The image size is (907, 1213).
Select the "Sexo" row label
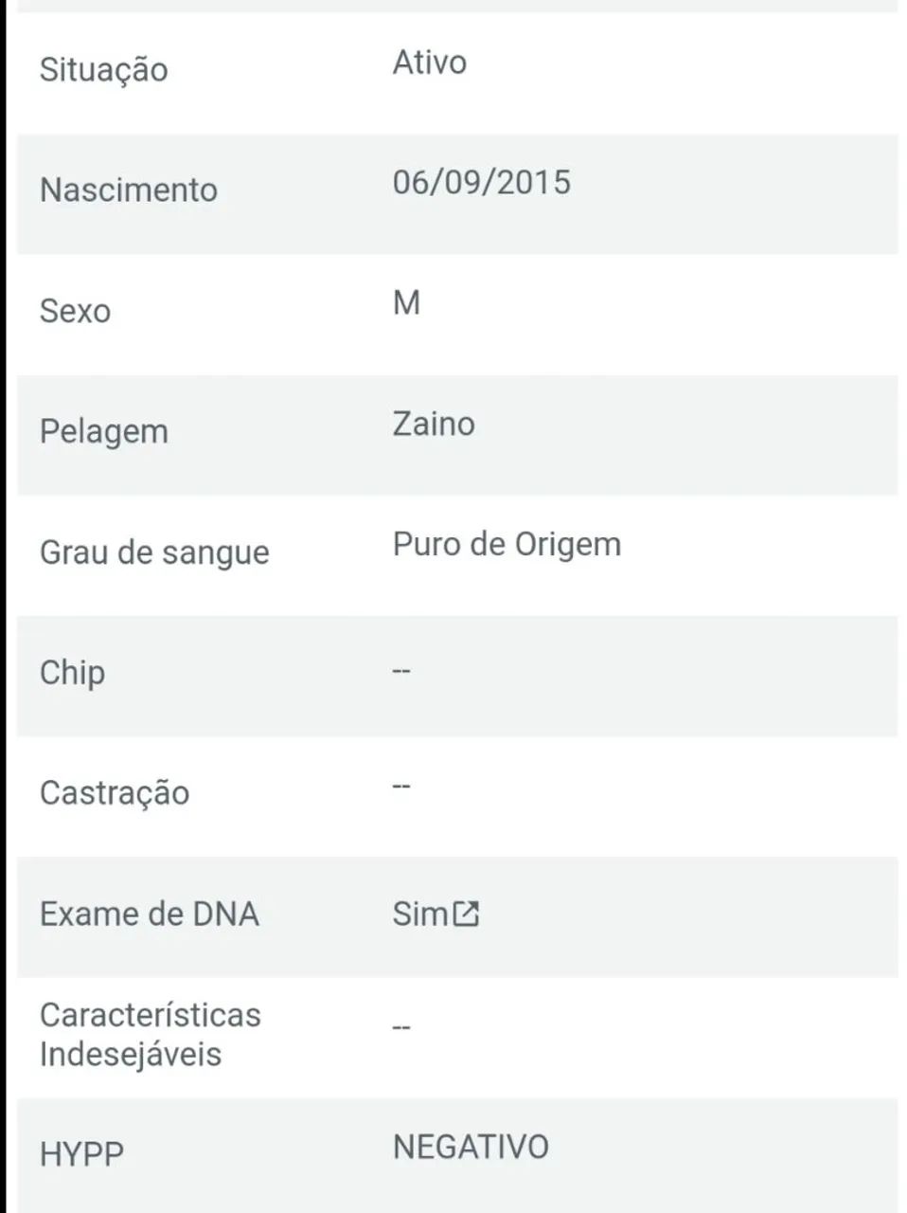75,311
